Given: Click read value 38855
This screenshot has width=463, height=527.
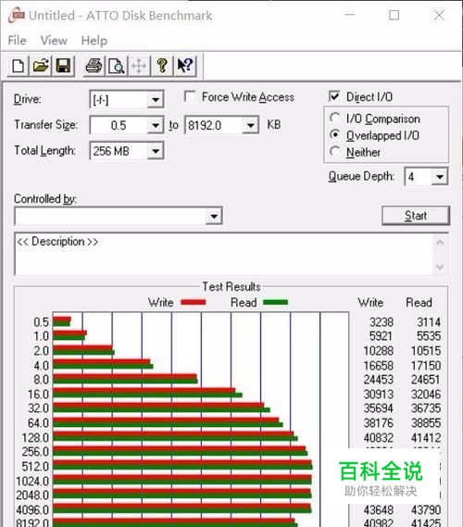Looking at the screenshot, I should pos(426,423).
